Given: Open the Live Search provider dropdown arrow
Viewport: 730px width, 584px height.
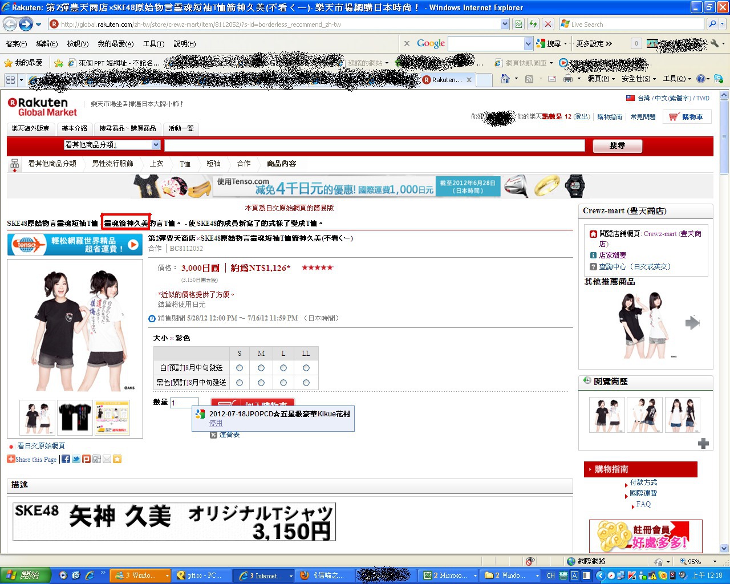Looking at the screenshot, I should pyautogui.click(x=723, y=24).
